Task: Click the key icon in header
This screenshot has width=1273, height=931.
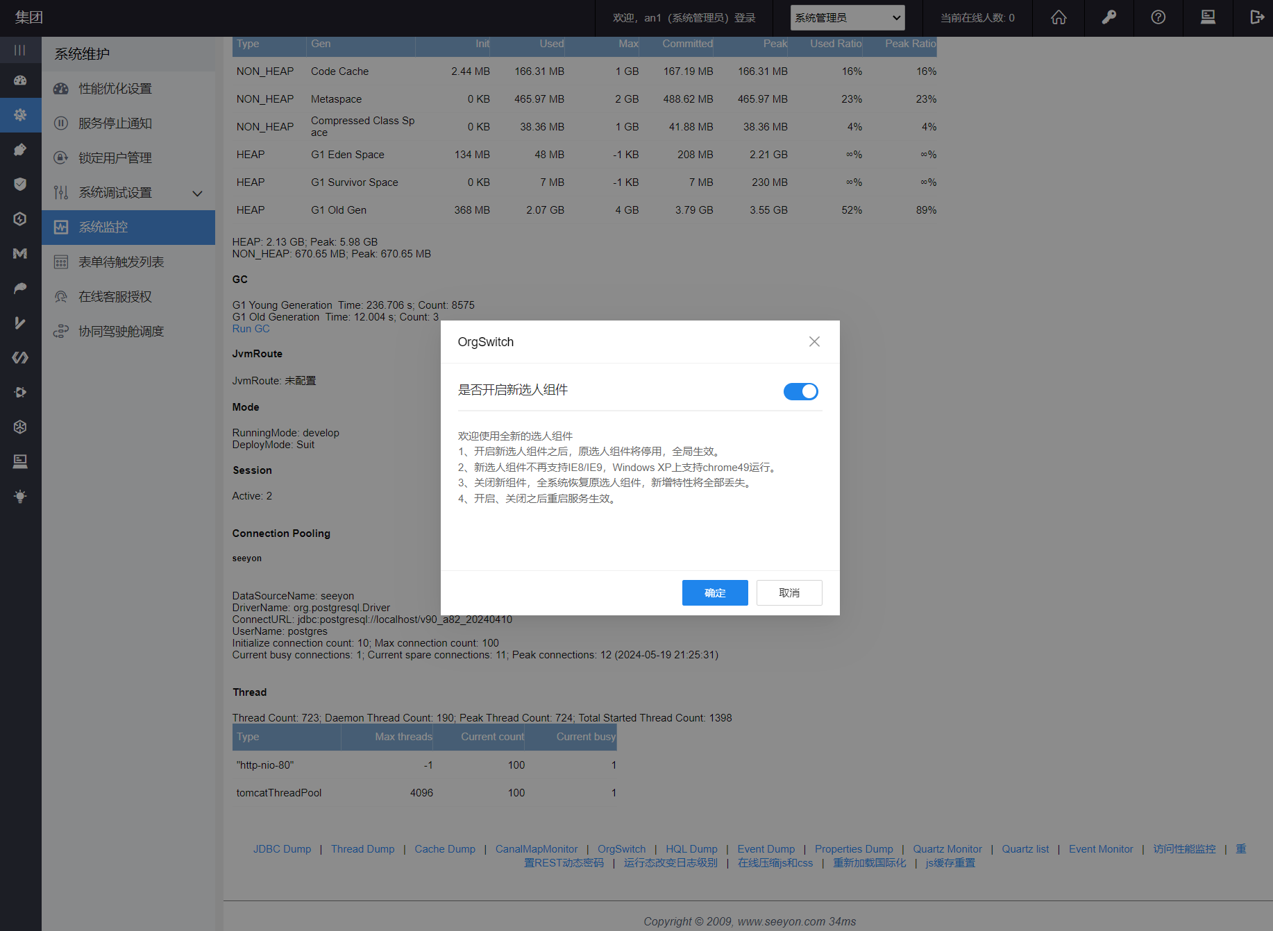Action: click(1108, 17)
